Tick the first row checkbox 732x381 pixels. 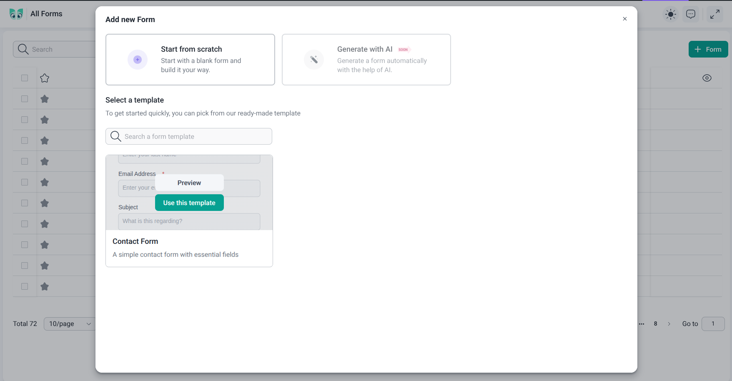pos(25,99)
